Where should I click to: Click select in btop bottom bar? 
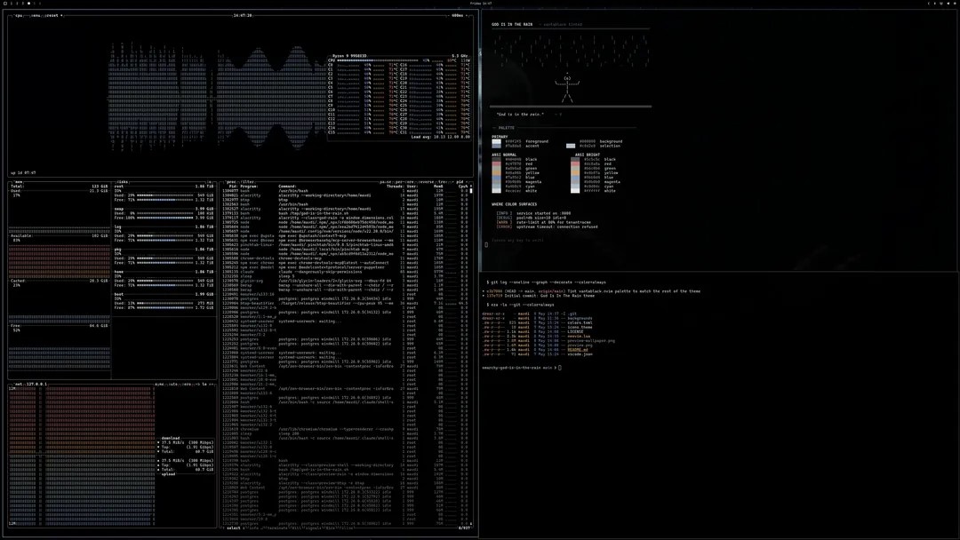(233, 528)
